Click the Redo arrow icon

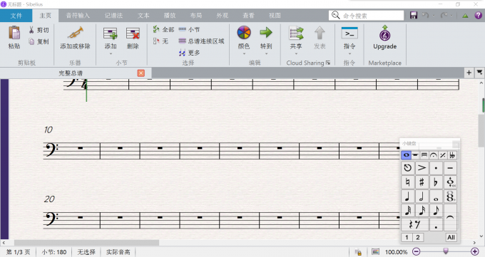tap(444, 15)
